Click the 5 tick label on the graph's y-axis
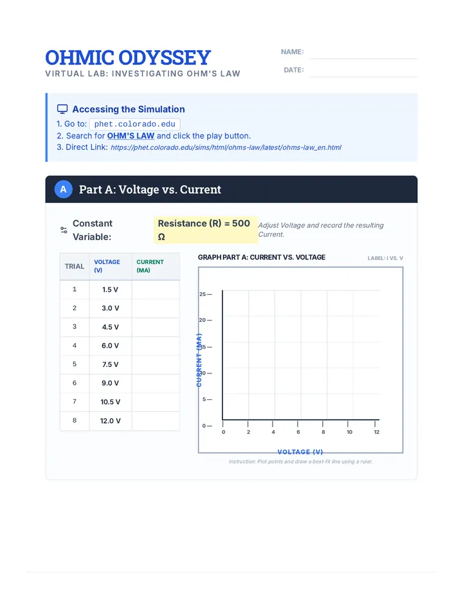The height and width of the screenshot is (600, 463). coord(204,400)
